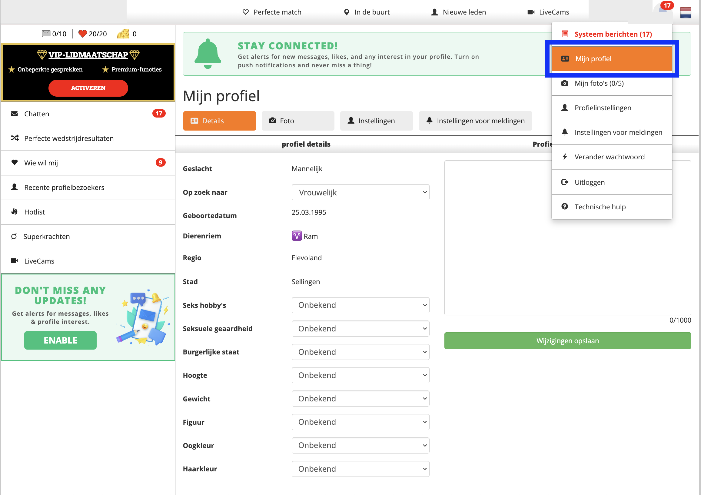Open the Haarkleur dropdown
This screenshot has width=701, height=495.
coord(360,469)
